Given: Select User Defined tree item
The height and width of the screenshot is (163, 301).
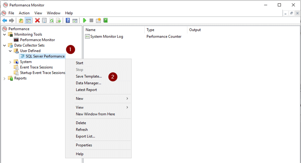Looking at the screenshot, I should pos(30,51).
